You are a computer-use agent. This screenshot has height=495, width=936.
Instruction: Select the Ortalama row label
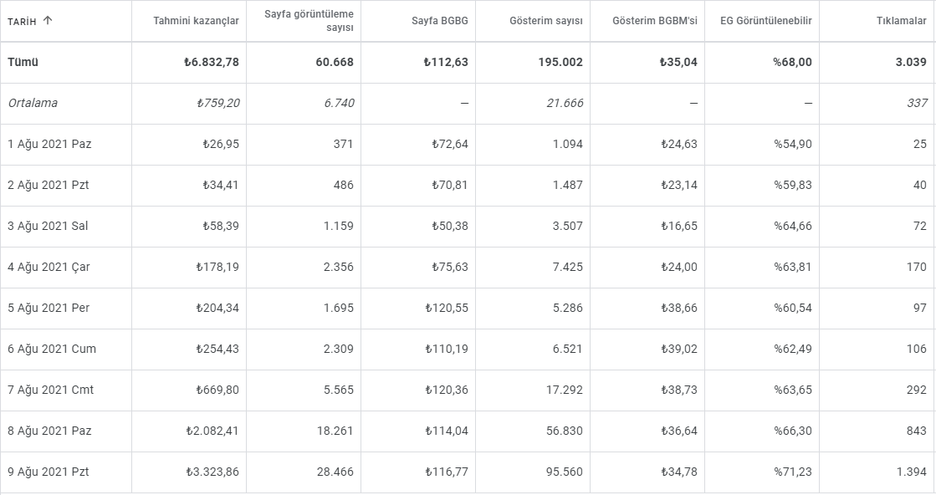click(x=33, y=103)
